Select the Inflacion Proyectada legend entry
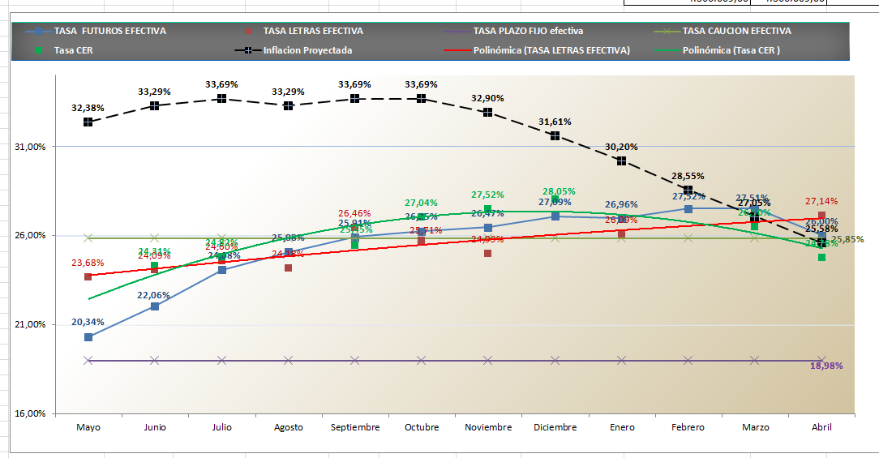This screenshot has width=879, height=458. coord(294,50)
